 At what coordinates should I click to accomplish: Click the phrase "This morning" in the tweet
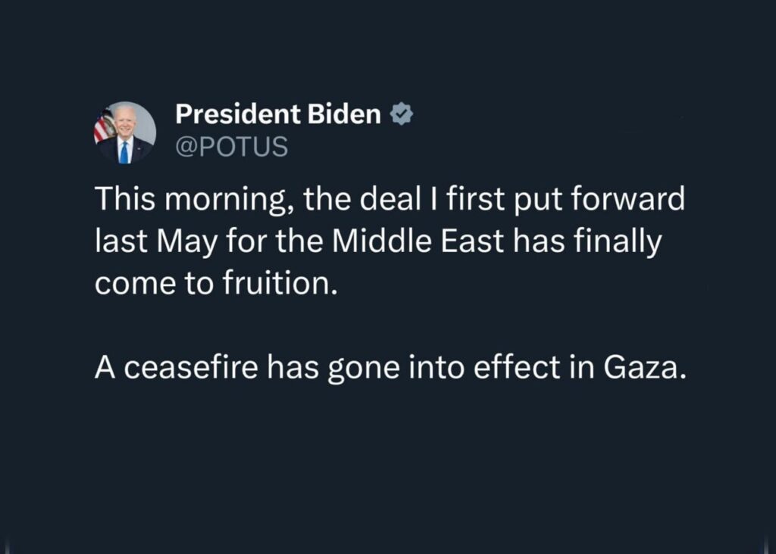[189, 200]
